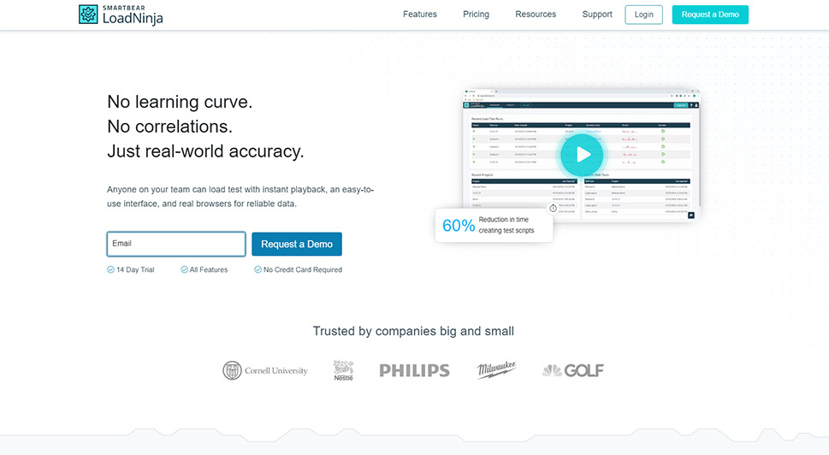
Task: Focus the Email input field
Action: tap(176, 244)
